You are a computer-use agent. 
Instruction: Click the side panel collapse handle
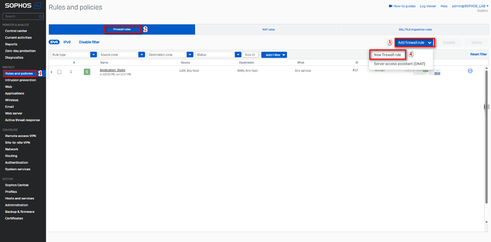pos(487,106)
